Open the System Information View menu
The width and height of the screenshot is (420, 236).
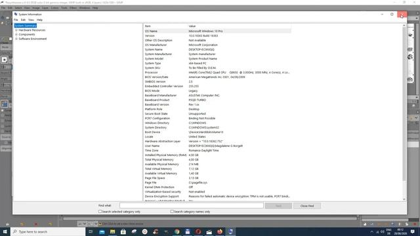(31, 20)
